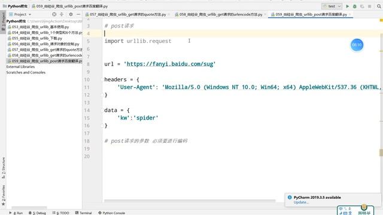383x215 pixels.
Task: Open file 055 urllib download in project tree
Action: click(35, 38)
